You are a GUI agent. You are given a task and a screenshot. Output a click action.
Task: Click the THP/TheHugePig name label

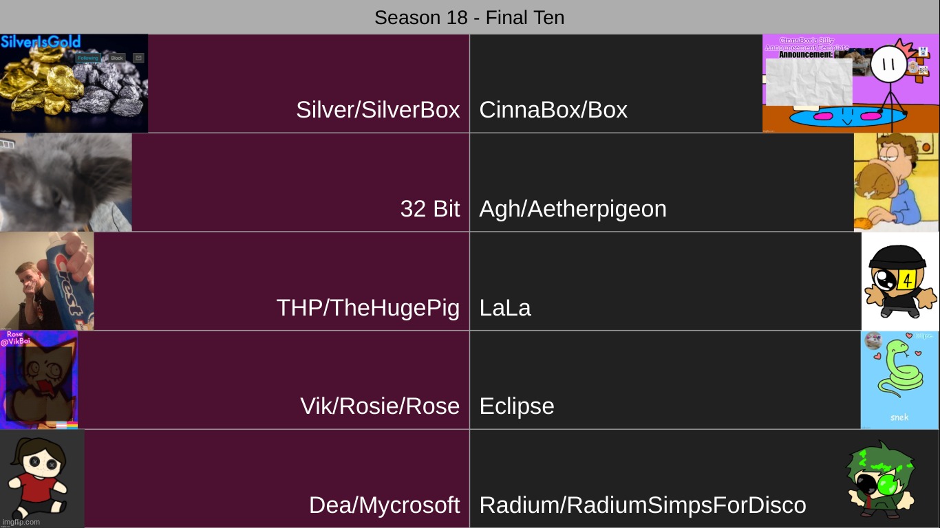click(367, 307)
